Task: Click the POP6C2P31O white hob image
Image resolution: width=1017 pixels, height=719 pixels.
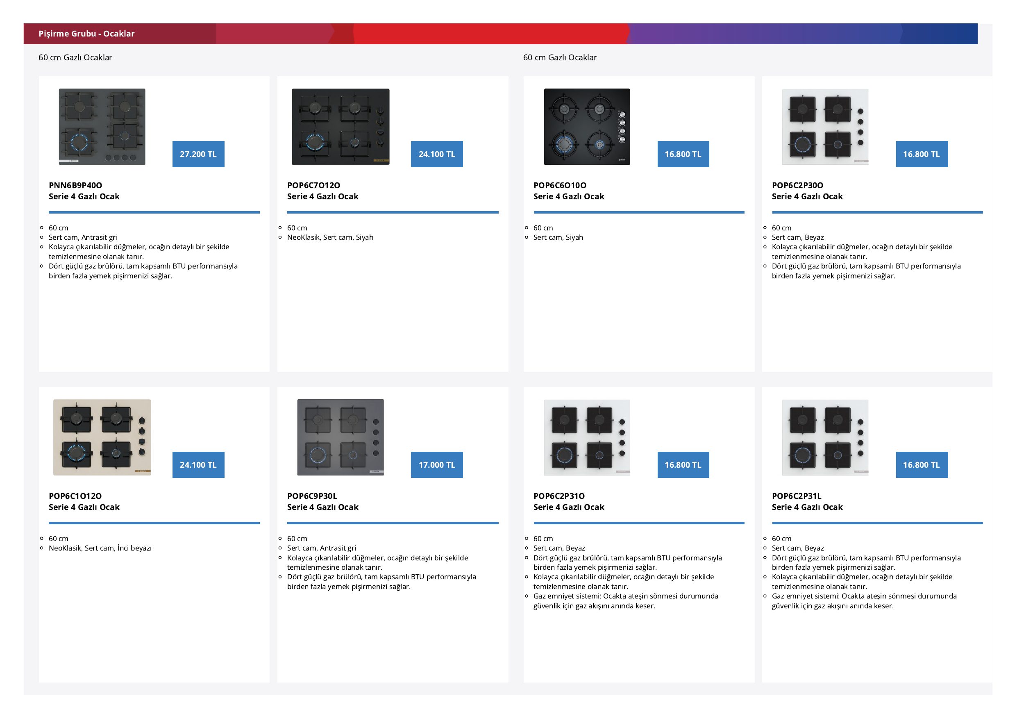Action: tap(587, 437)
